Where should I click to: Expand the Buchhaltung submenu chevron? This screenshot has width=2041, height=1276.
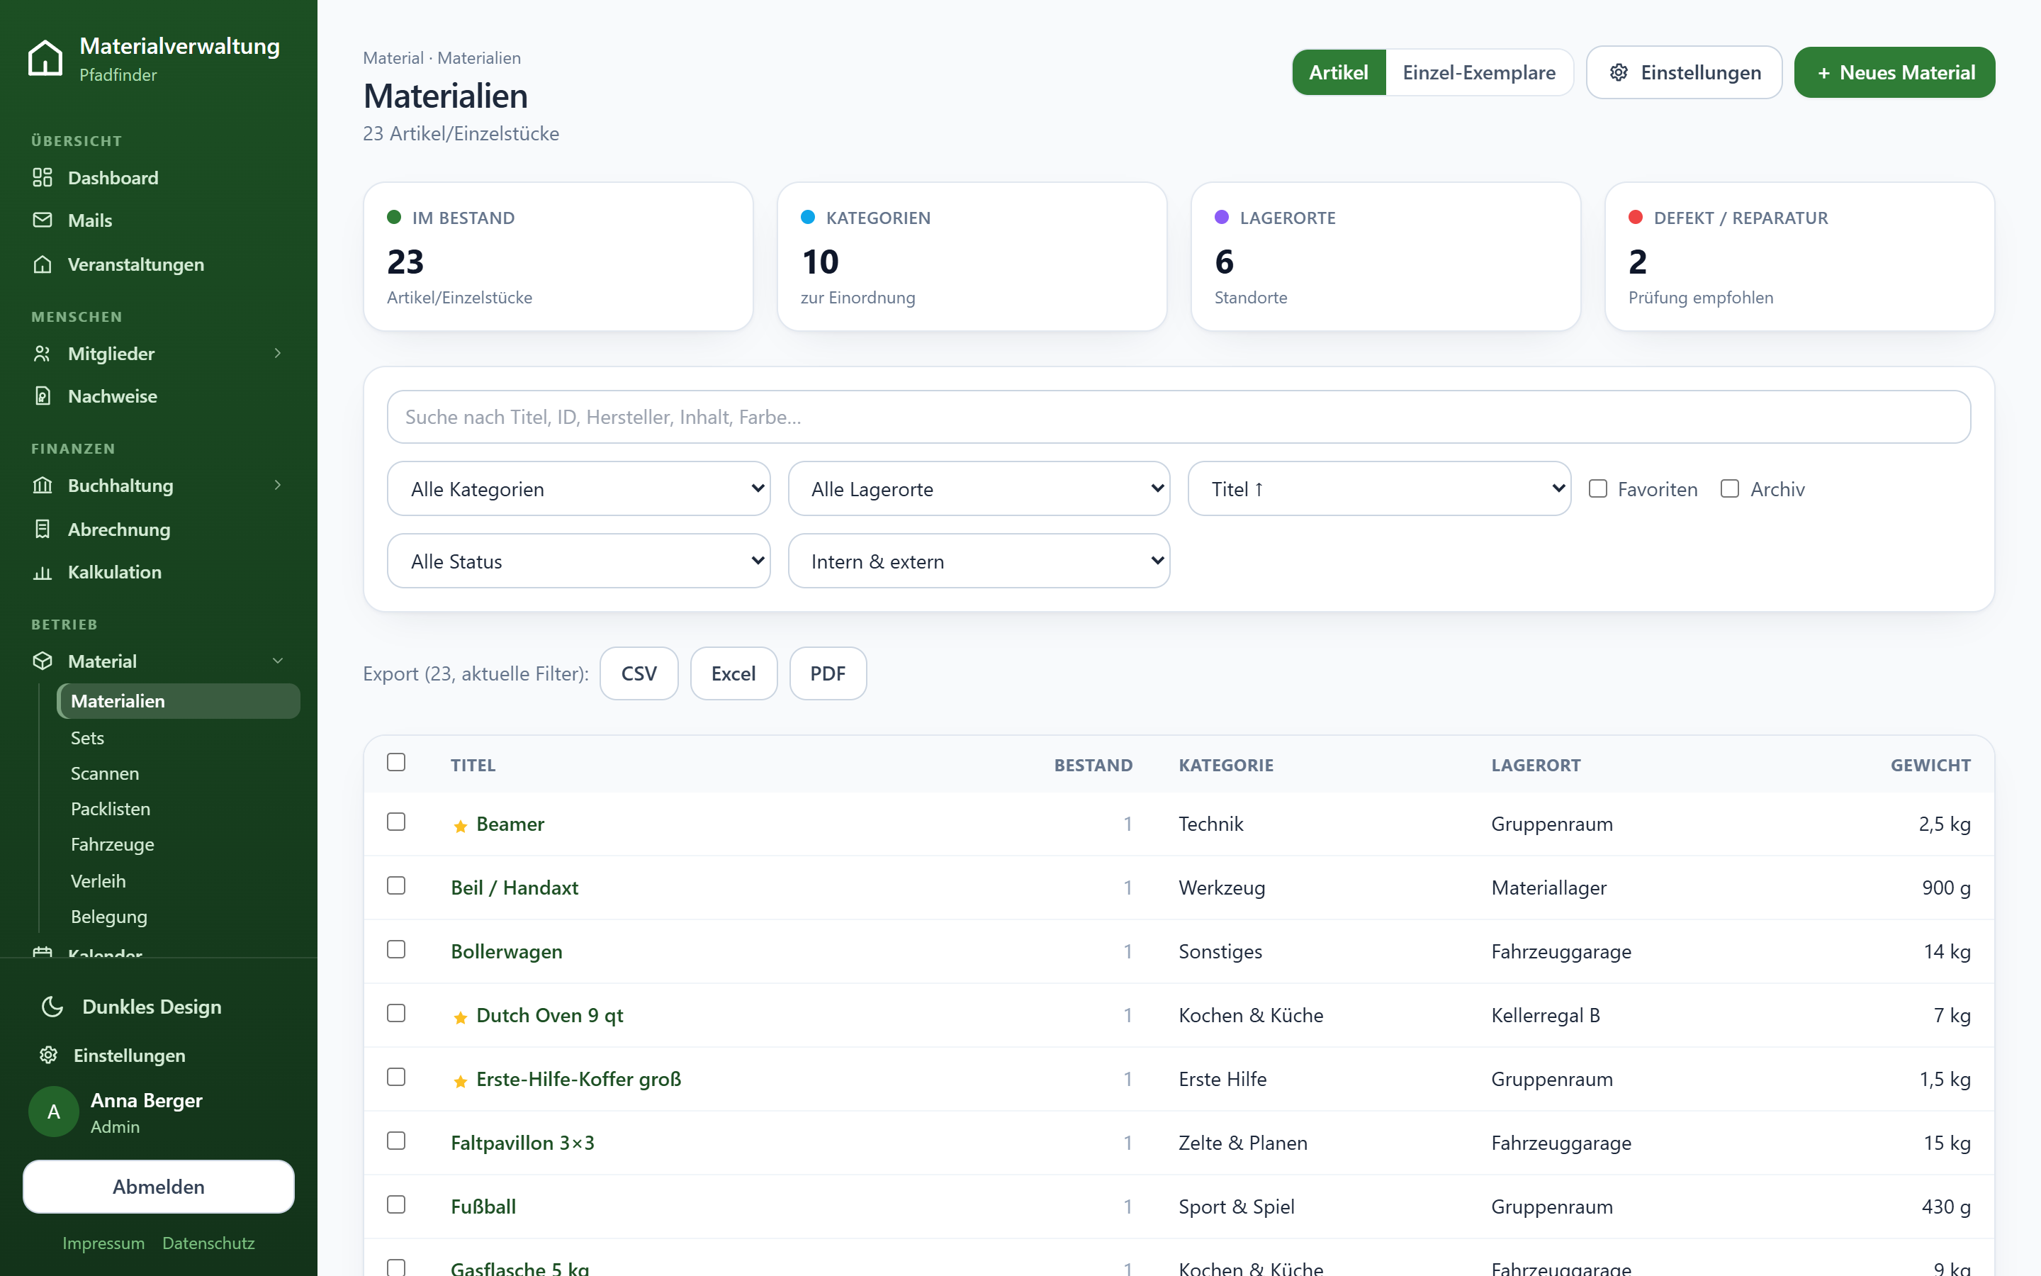[x=278, y=486]
